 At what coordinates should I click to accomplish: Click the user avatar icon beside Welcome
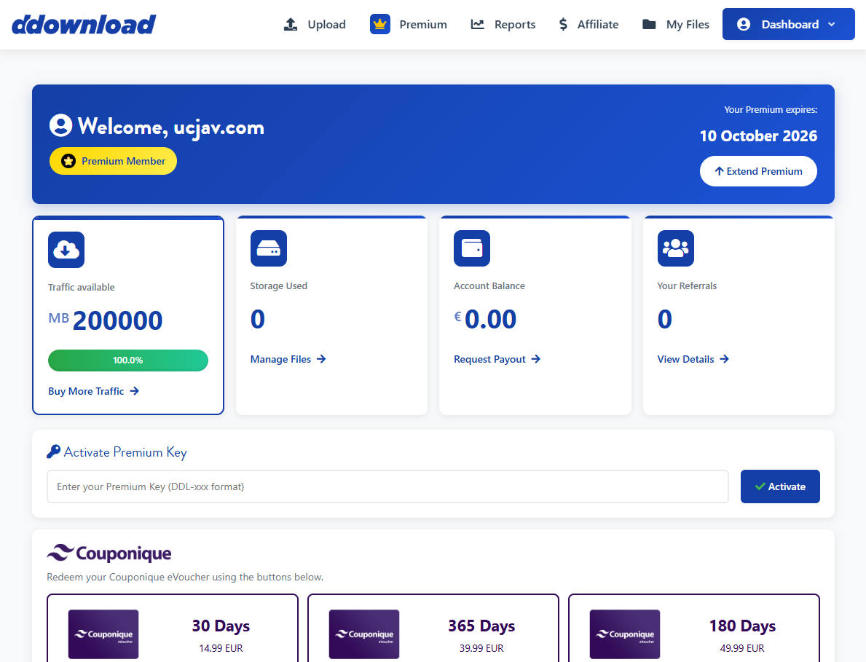[60, 125]
